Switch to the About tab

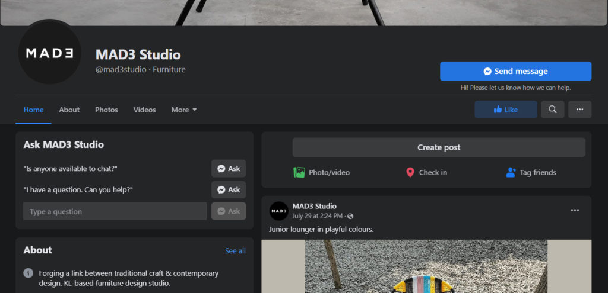69,110
